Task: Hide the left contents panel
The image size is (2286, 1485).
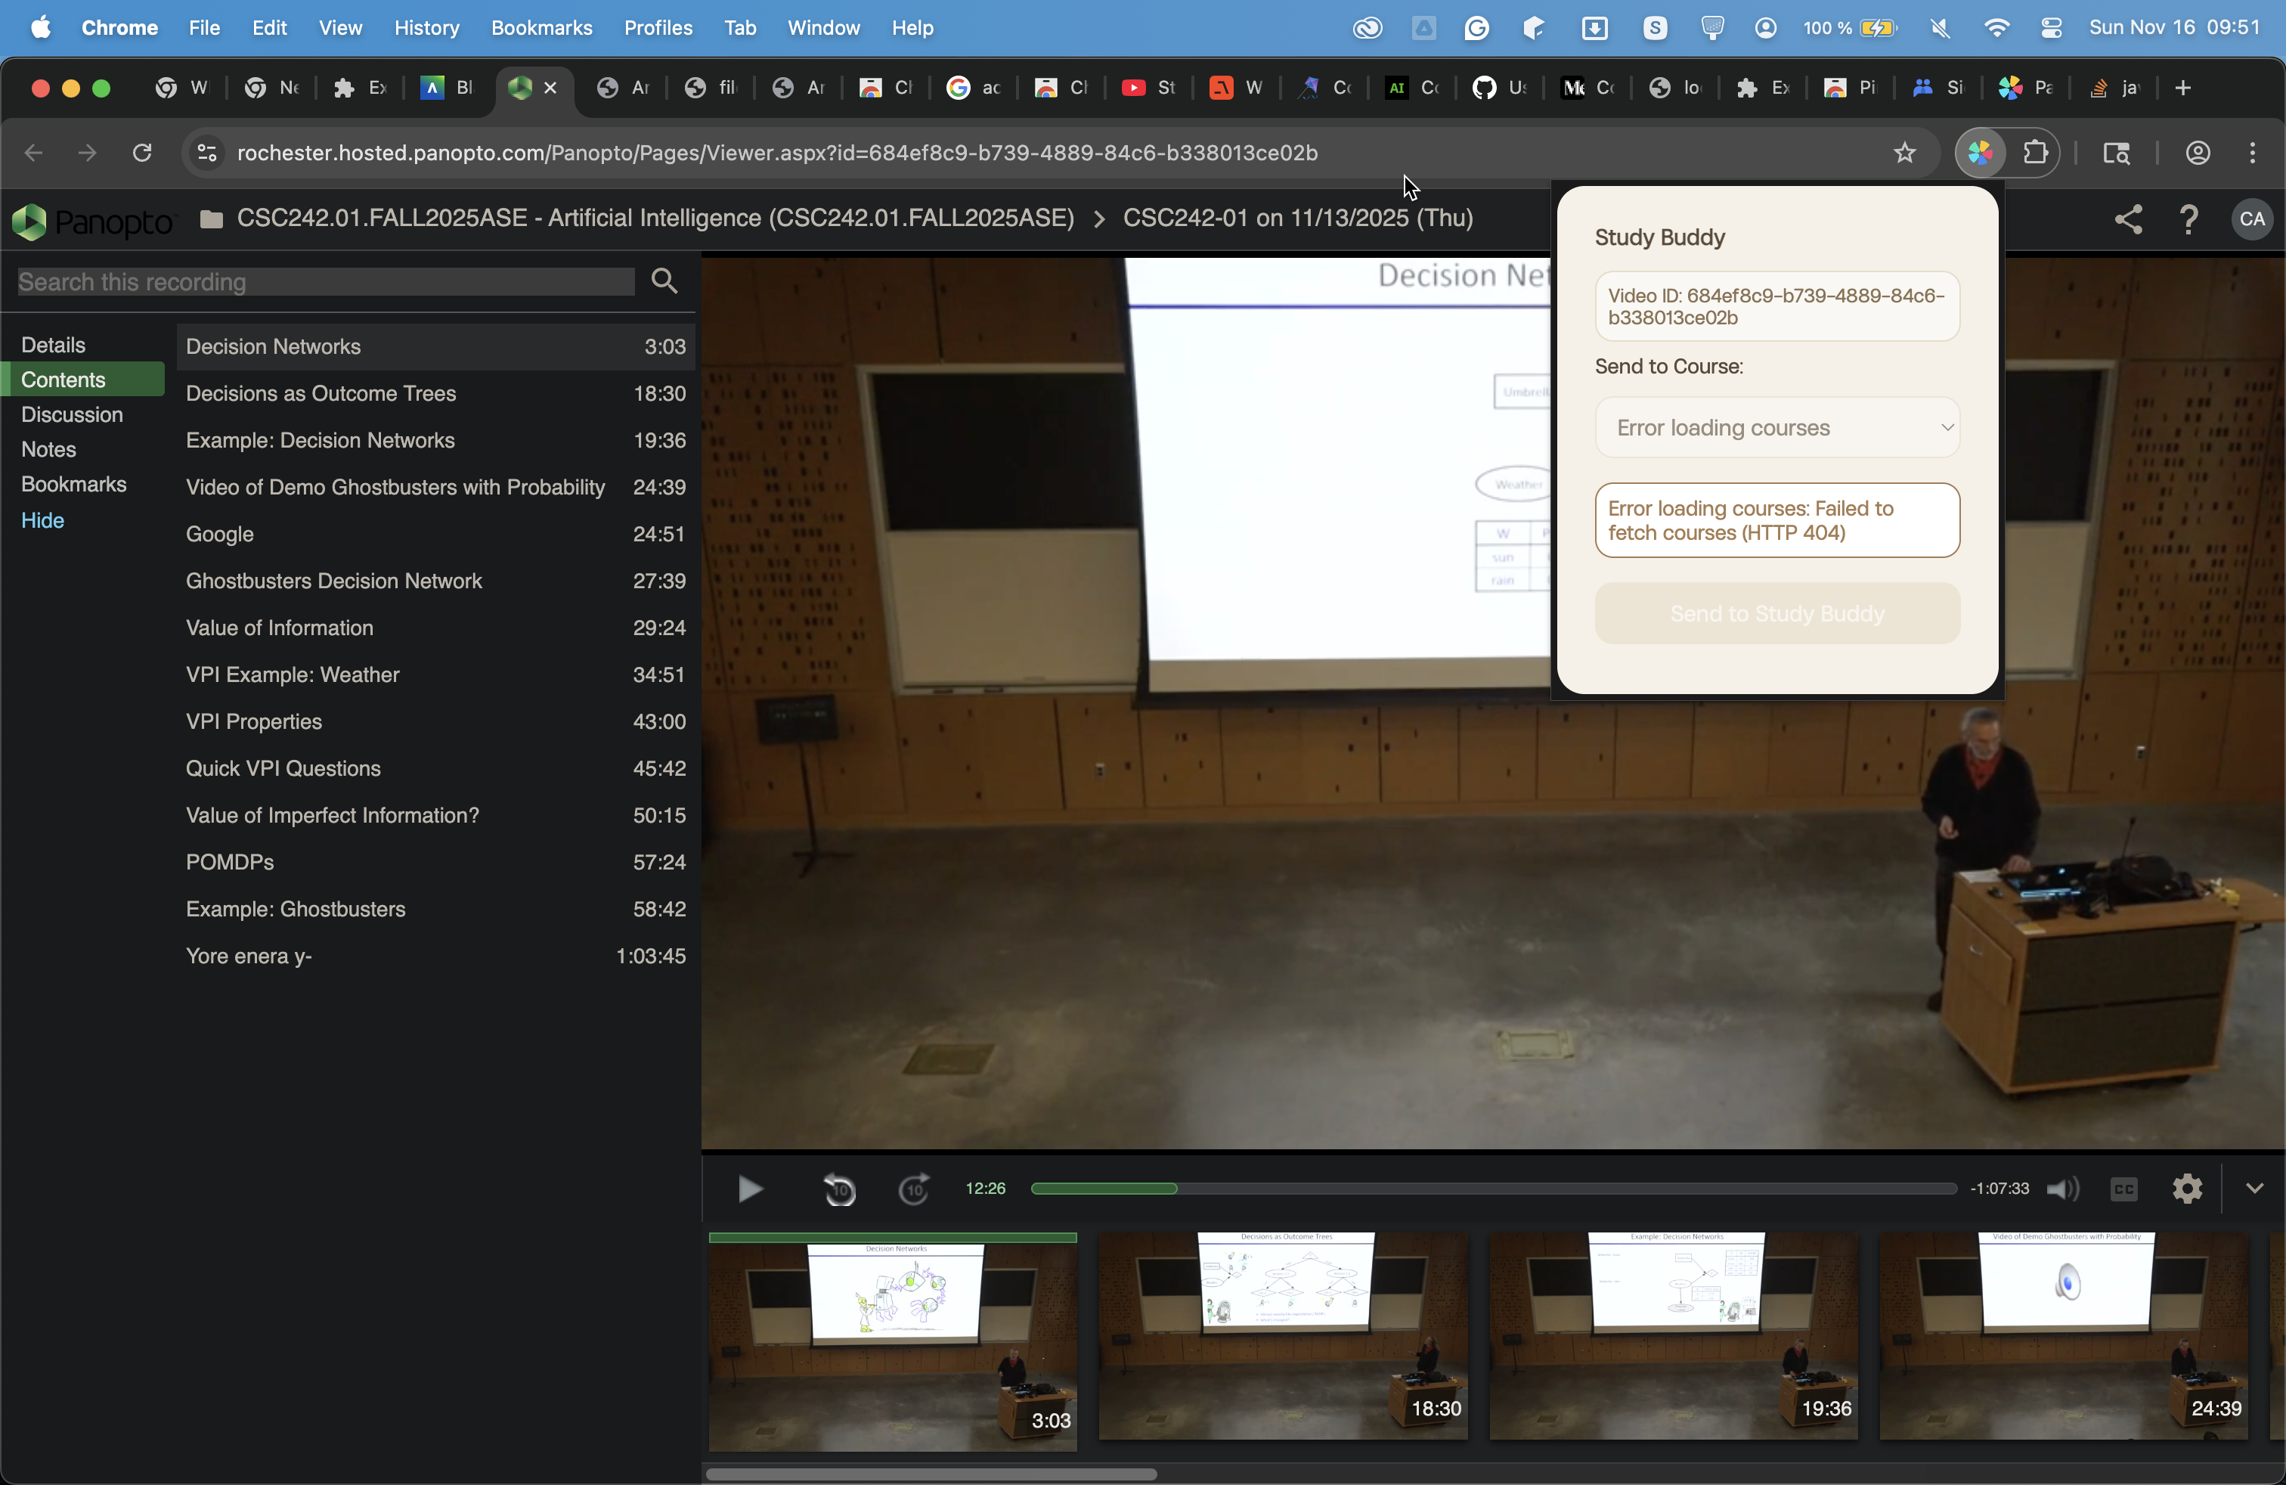Action: pyautogui.click(x=42, y=521)
